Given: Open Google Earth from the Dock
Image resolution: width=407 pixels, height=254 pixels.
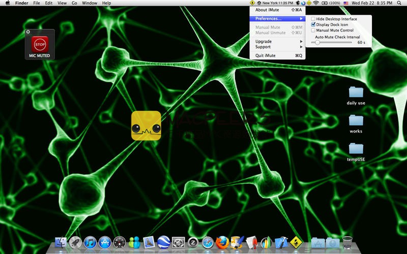Looking at the screenshot, I should [x=163, y=242].
